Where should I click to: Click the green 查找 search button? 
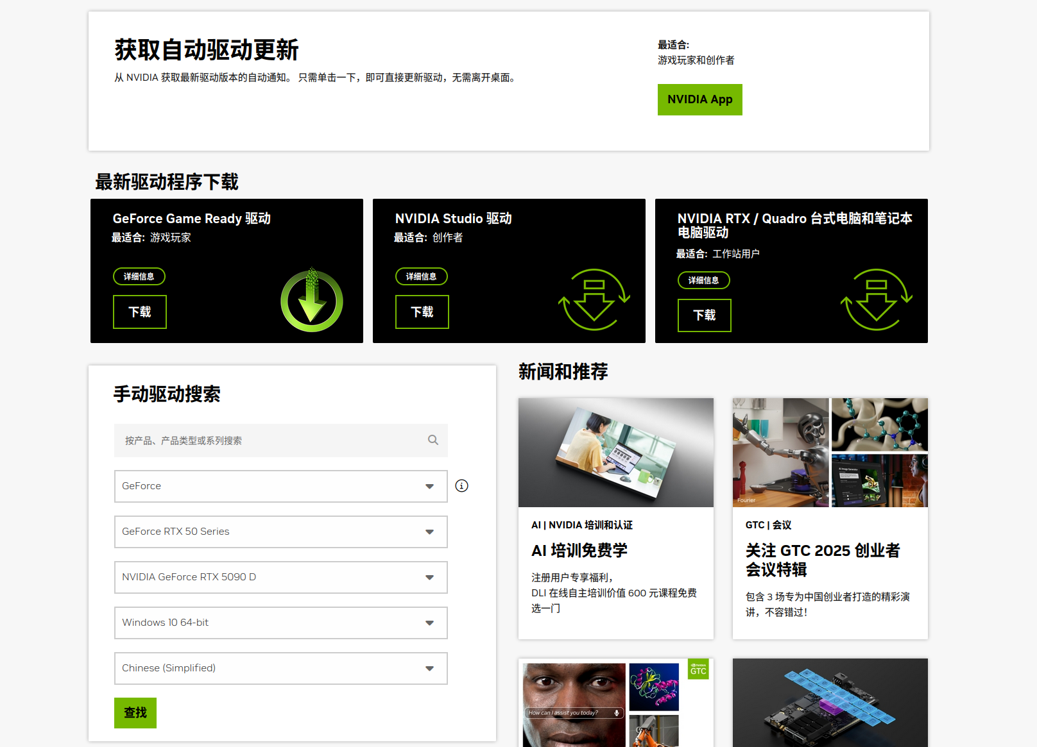coord(135,713)
